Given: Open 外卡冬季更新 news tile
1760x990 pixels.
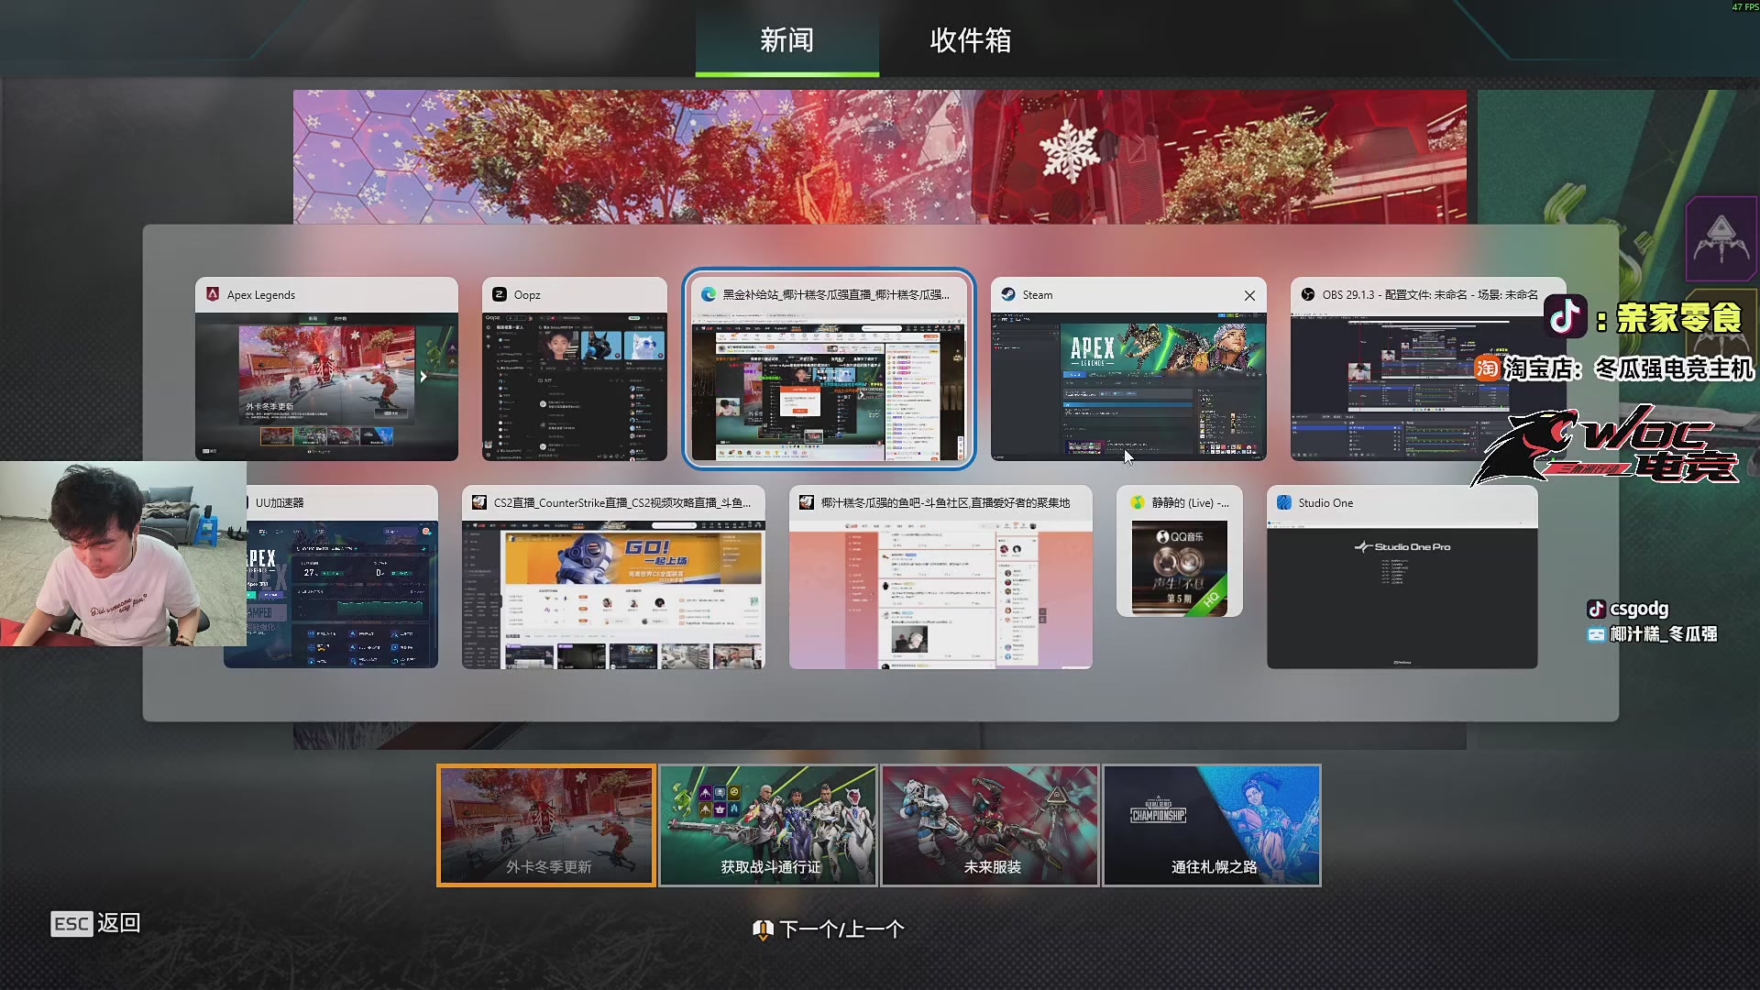Looking at the screenshot, I should click(546, 825).
